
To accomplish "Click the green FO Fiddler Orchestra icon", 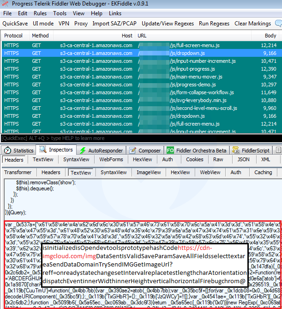I will [170, 151].
